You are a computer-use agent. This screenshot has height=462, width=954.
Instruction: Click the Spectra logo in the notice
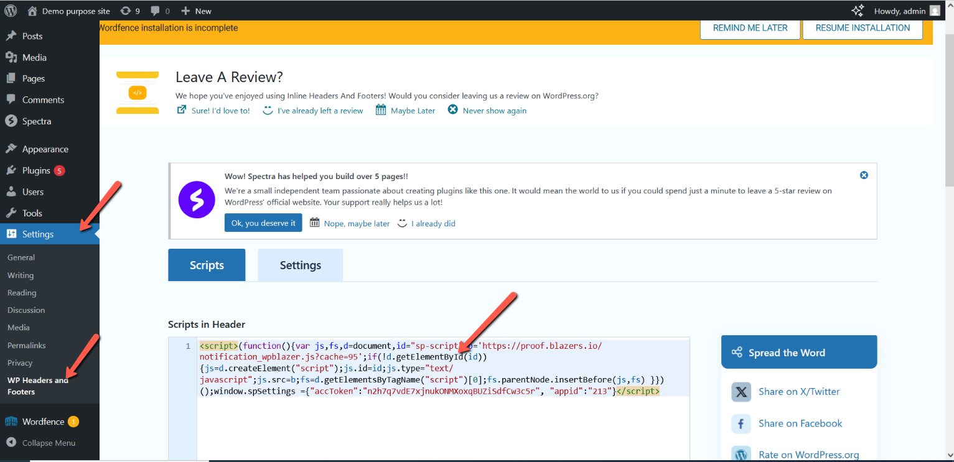[x=197, y=200]
